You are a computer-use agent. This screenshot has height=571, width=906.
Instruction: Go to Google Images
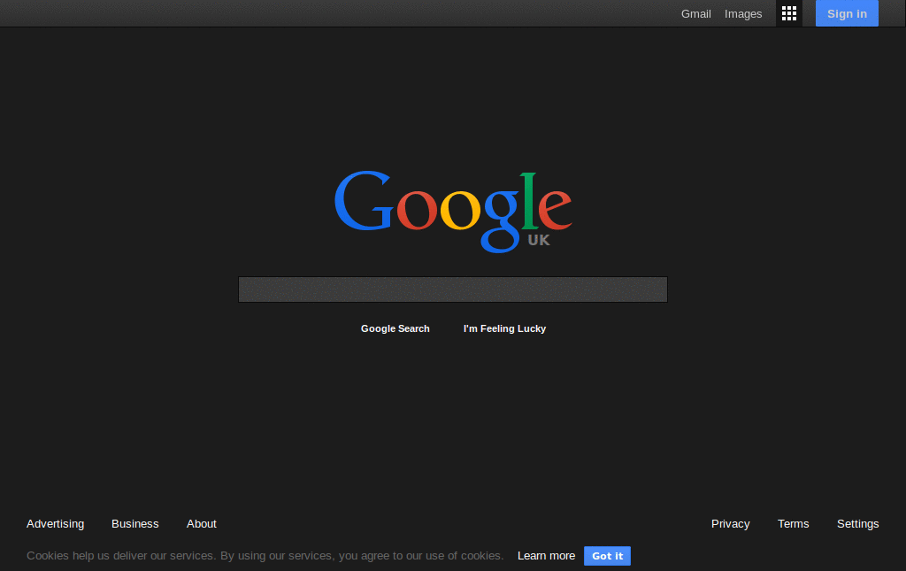(743, 14)
